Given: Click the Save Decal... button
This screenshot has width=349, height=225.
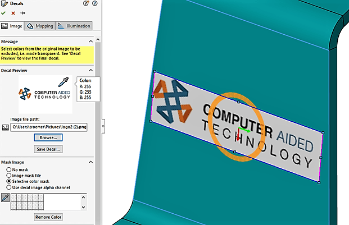Looking at the screenshot, I should (x=48, y=149).
